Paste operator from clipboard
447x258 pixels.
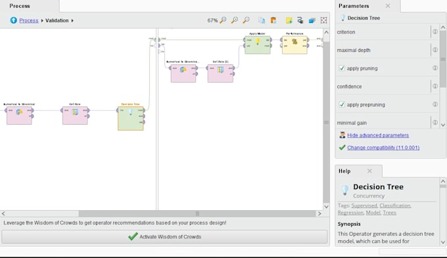point(273,20)
